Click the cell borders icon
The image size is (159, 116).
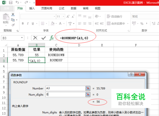43,23
